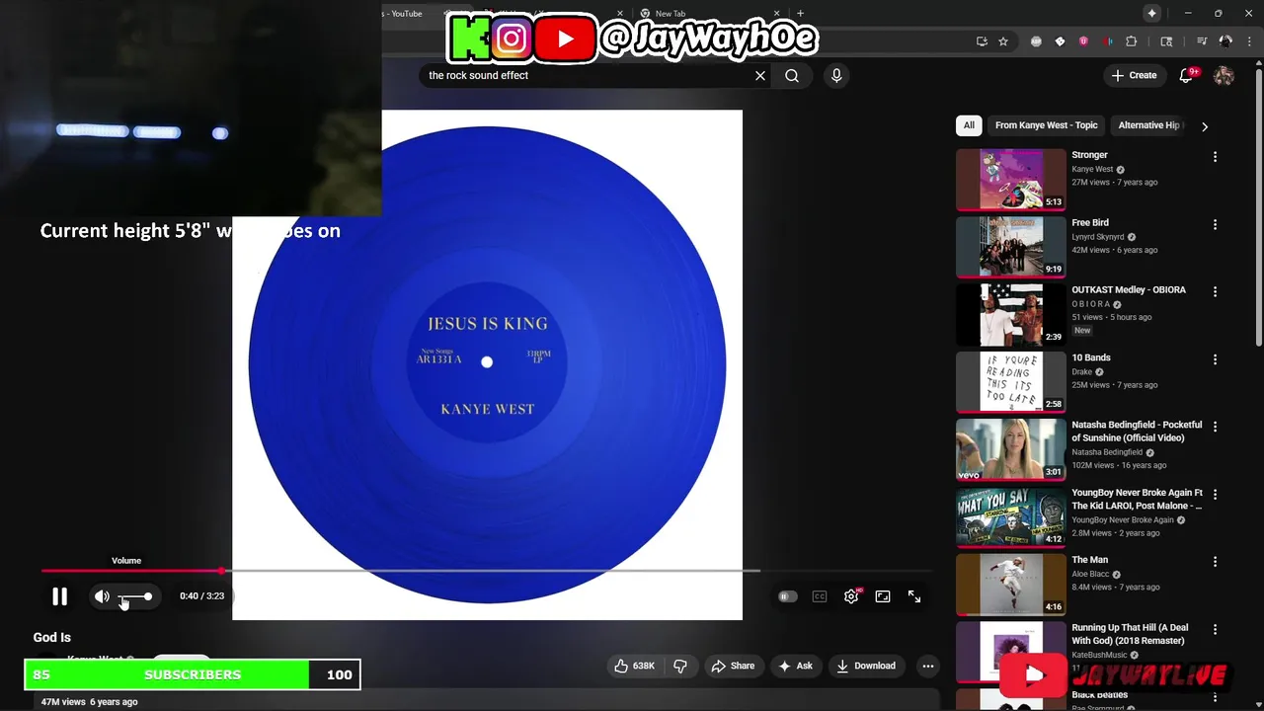This screenshot has height=711, width=1264.
Task: Enter fullscreen mode icon
Action: coord(914,596)
